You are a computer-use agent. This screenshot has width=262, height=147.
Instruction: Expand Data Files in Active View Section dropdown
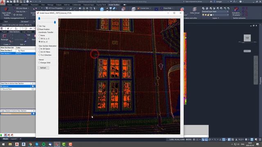[x=33, y=83]
